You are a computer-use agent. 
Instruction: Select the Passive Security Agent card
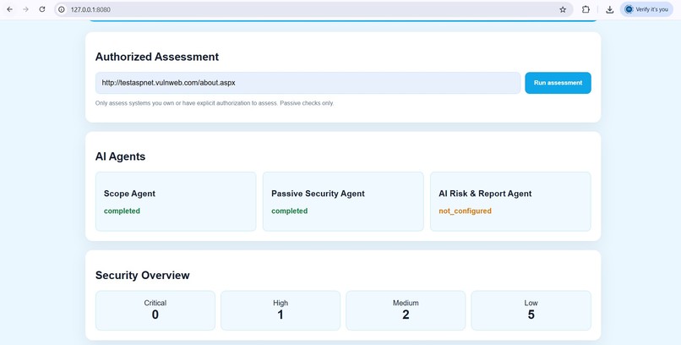tap(343, 201)
